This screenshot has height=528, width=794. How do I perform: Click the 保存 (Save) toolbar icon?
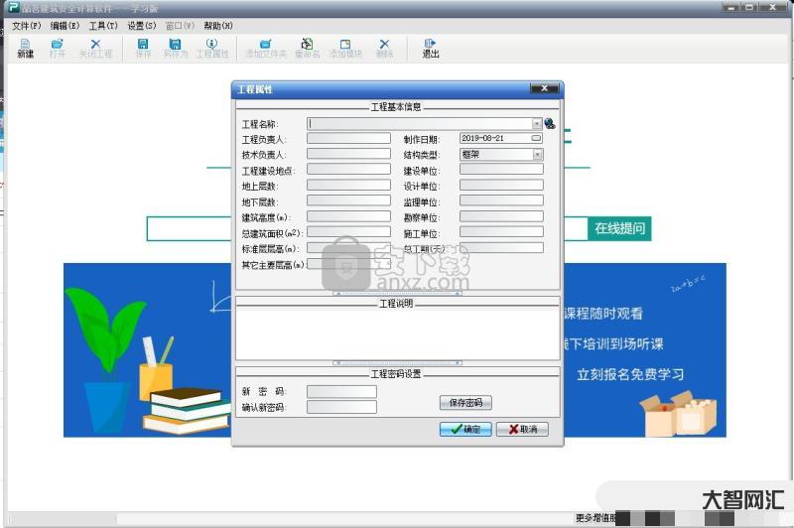coord(143,48)
